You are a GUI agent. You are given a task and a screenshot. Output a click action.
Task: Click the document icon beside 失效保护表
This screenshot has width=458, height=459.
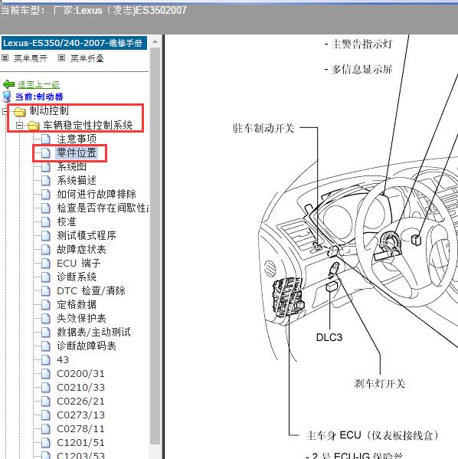[46, 318]
